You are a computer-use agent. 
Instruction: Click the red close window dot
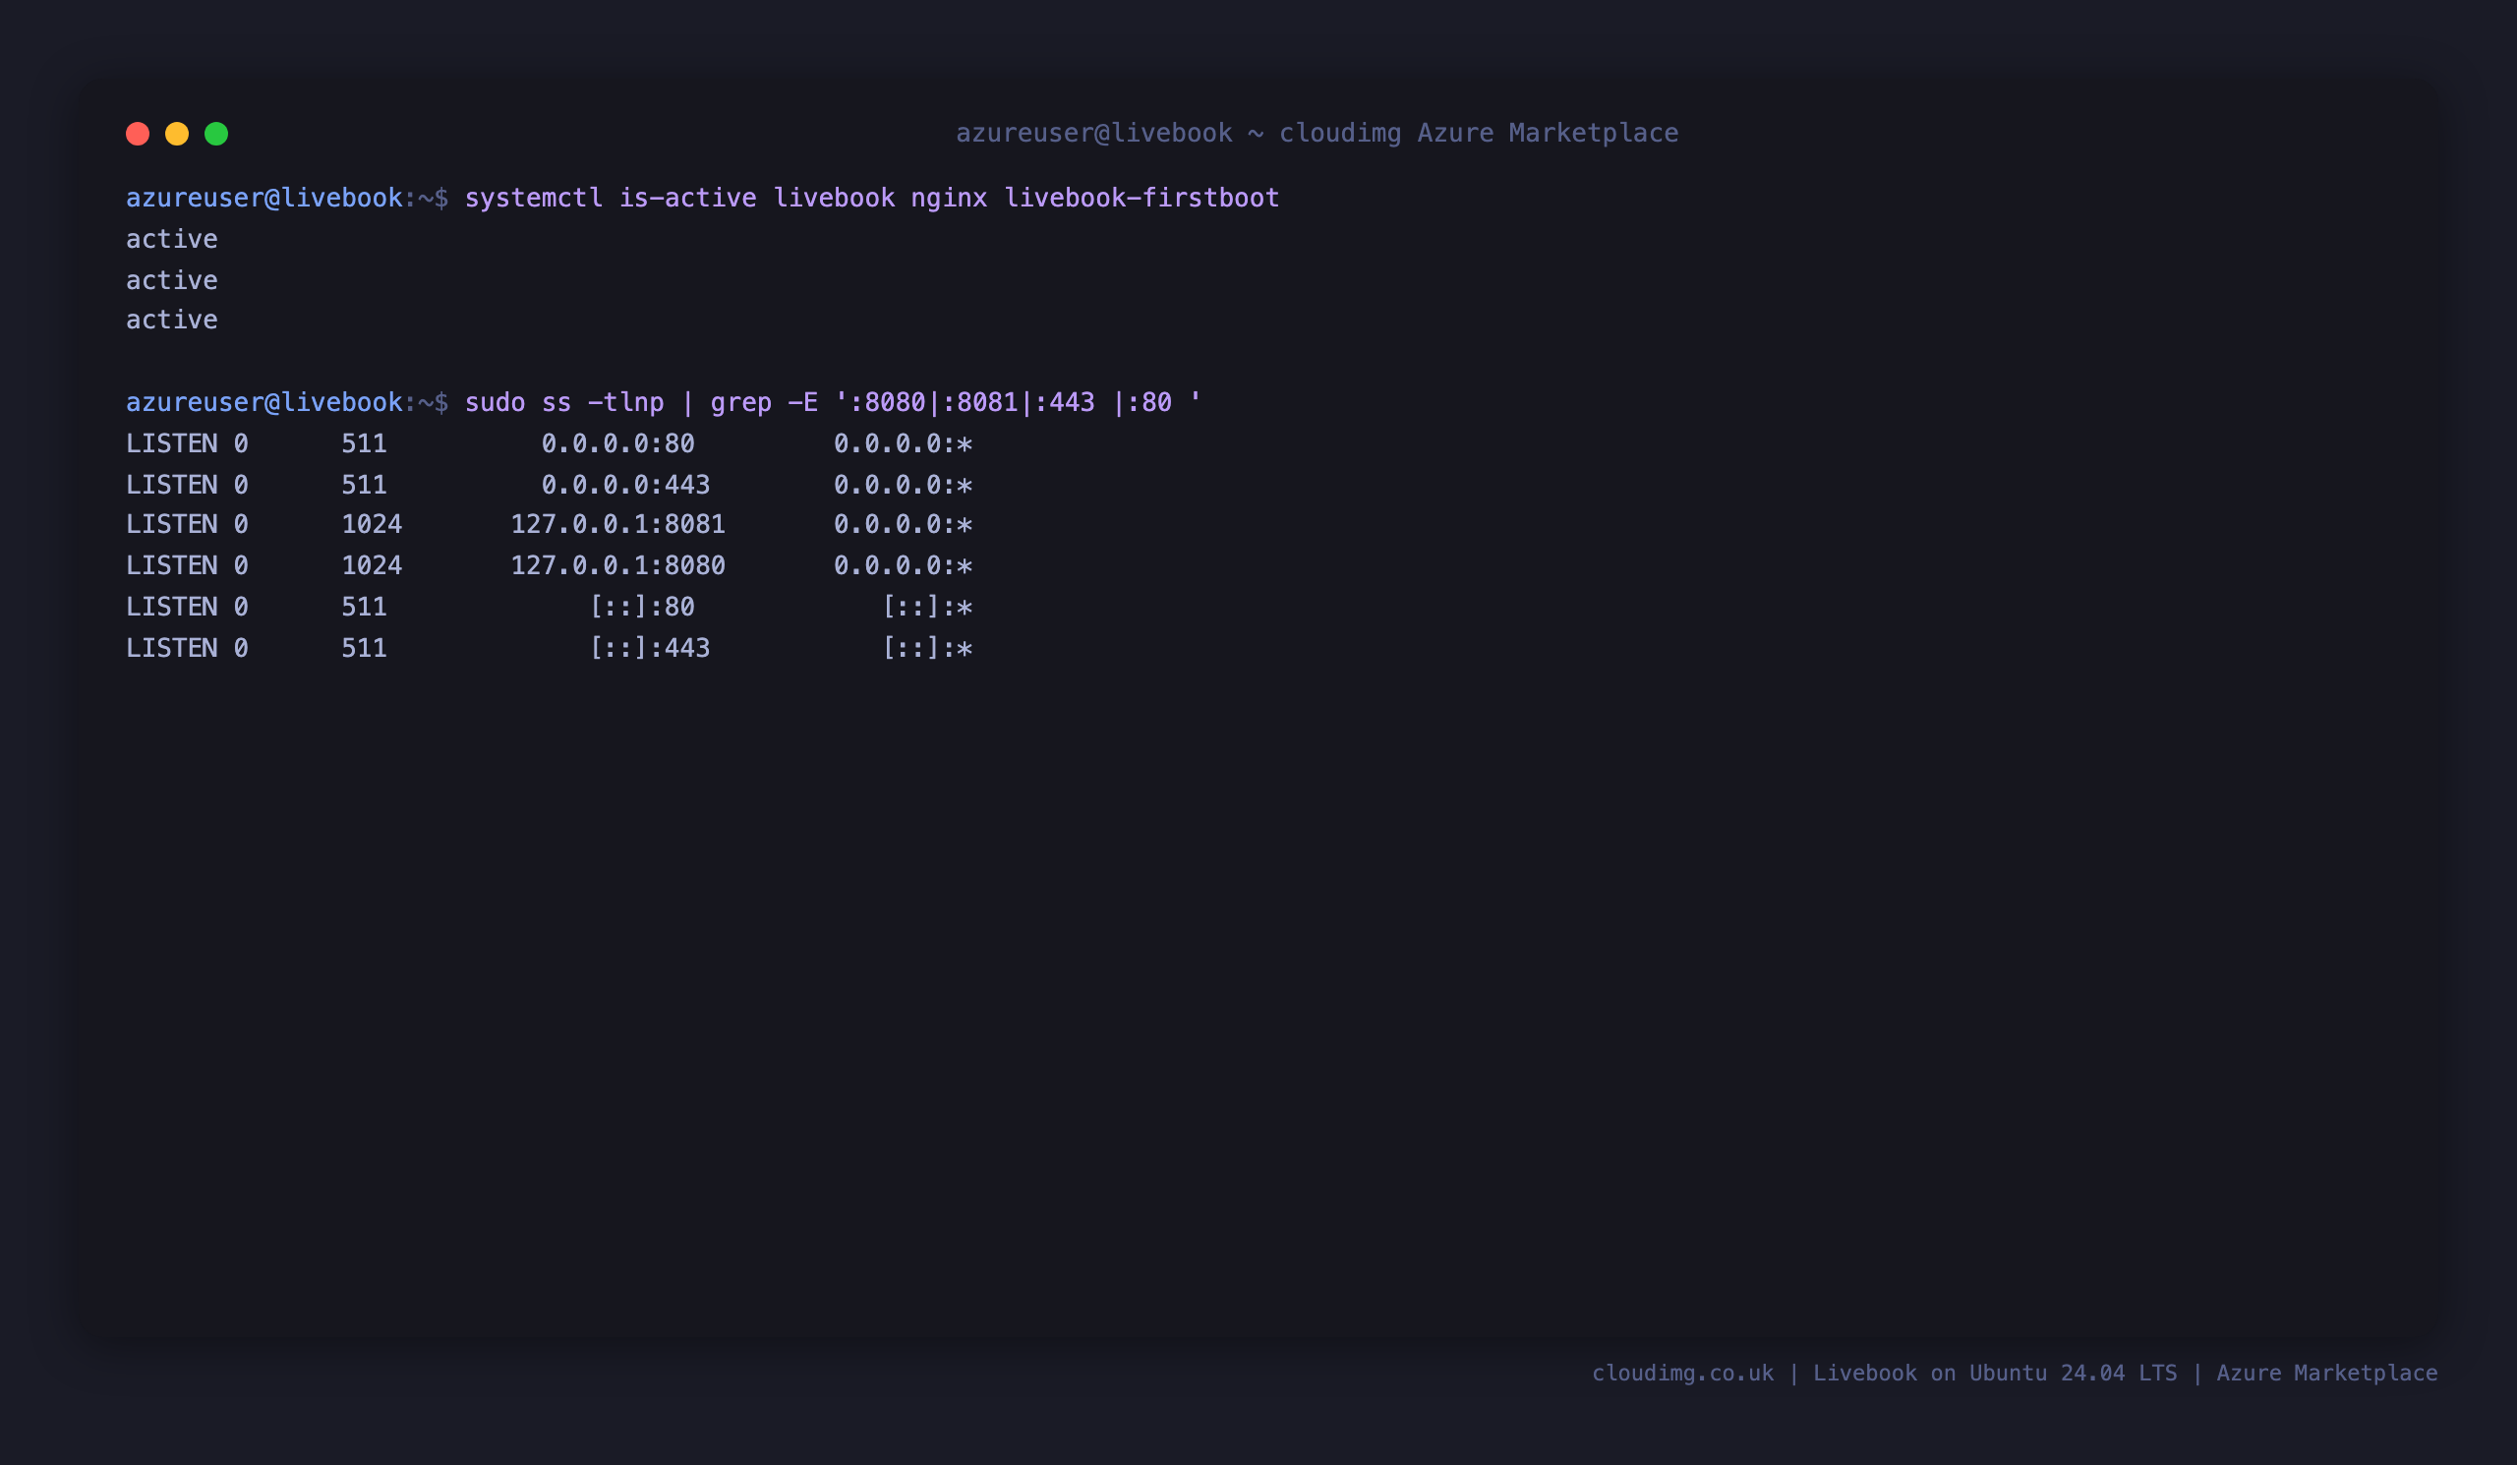pos(138,134)
